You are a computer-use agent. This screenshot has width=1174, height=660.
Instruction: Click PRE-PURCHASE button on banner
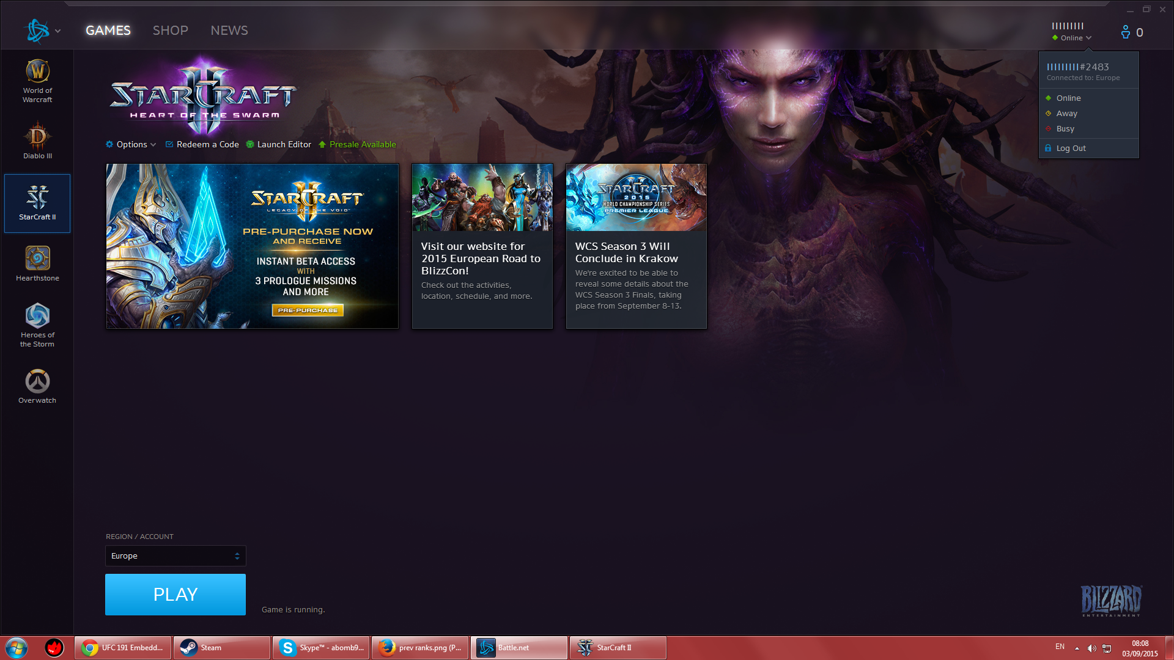coord(308,310)
